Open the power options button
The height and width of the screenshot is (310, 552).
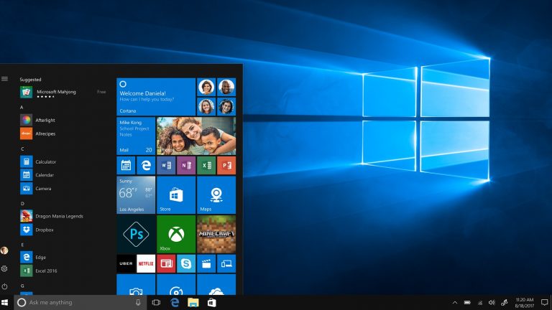(5, 284)
